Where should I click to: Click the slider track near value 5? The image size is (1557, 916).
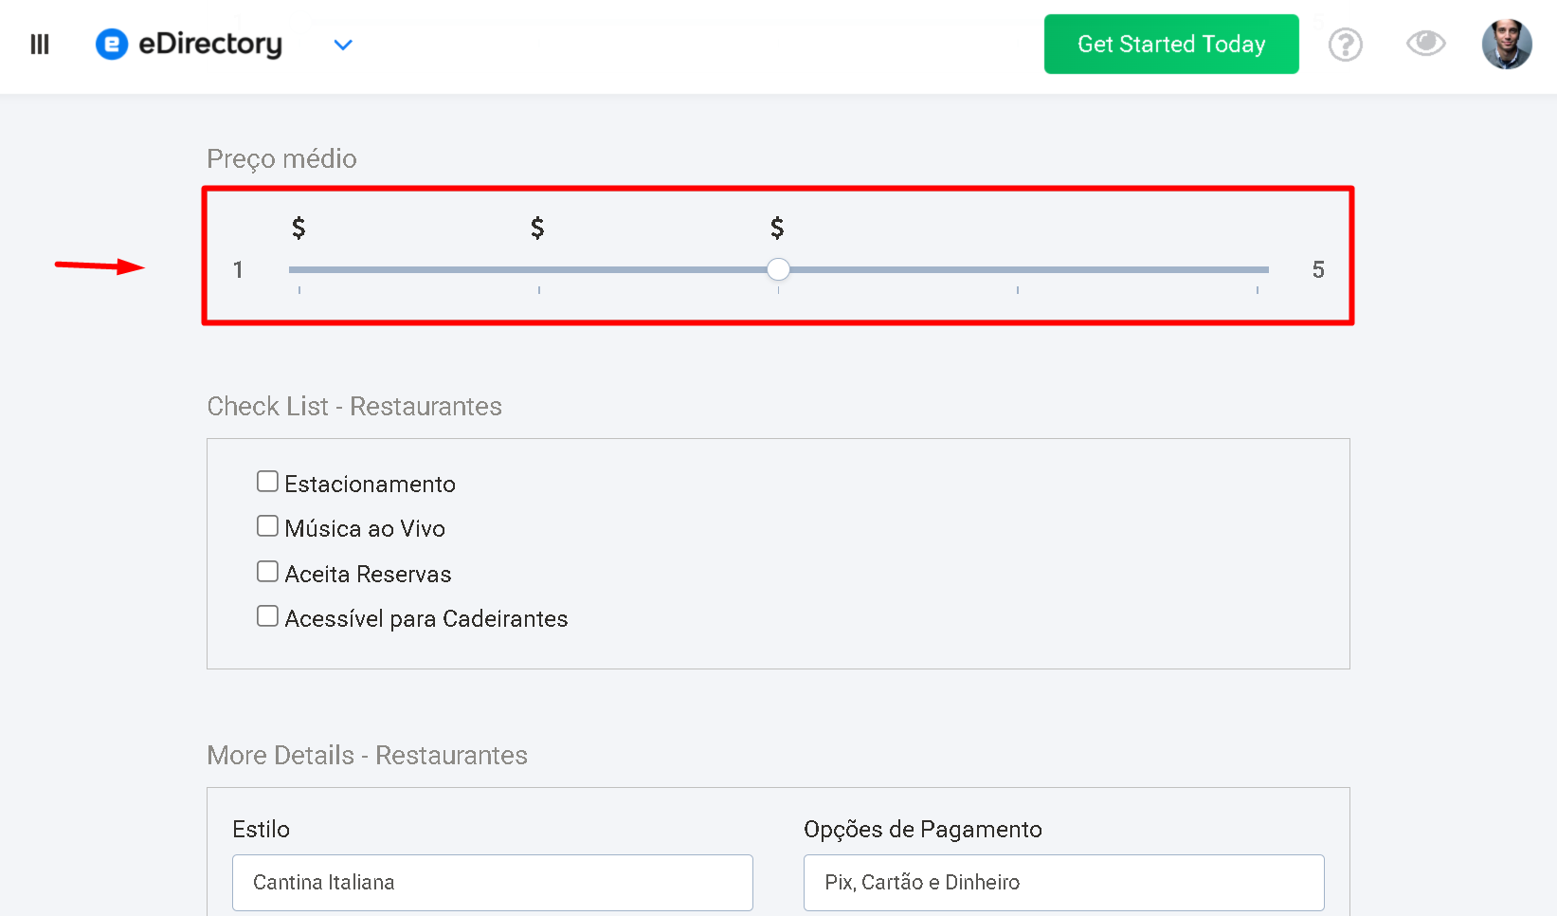[x=1257, y=269]
